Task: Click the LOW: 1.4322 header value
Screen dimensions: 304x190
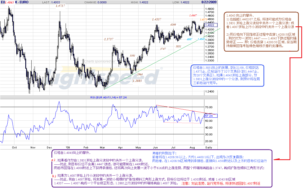Action: (x=181, y=2)
